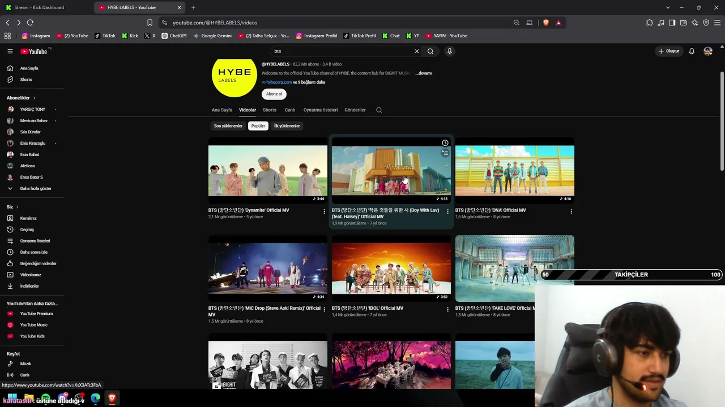The image size is (725, 407).
Task: Open the Gönderiler channel tab
Action: tap(355, 110)
